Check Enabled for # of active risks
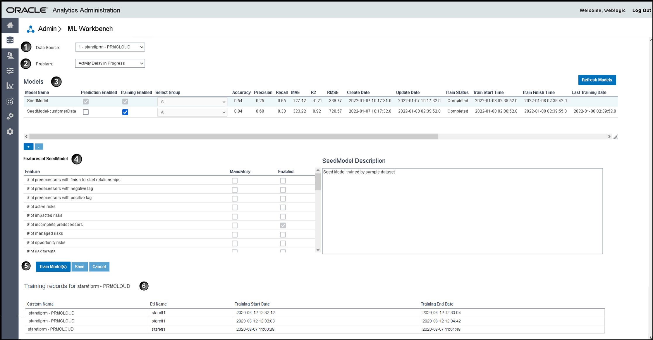This screenshot has width=653, height=340. 283,207
